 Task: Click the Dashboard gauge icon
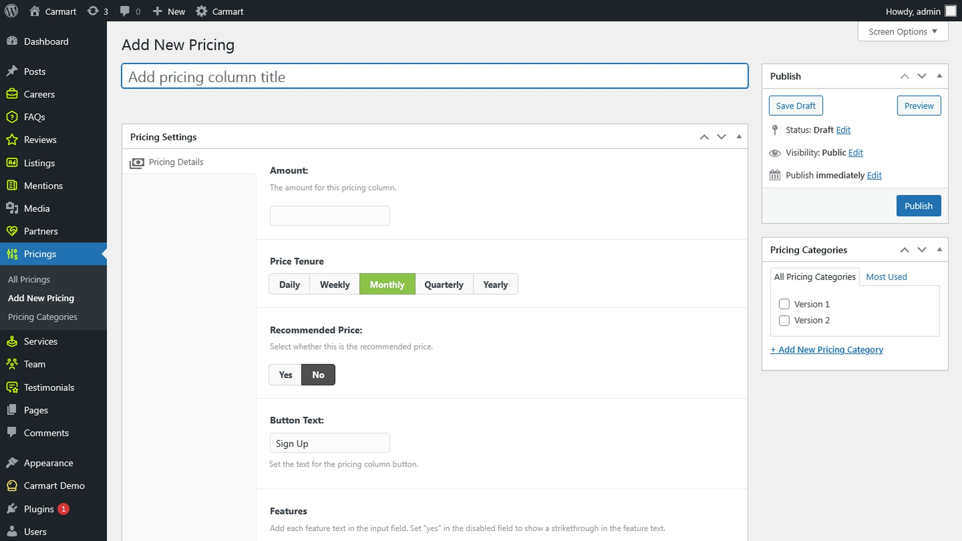click(12, 41)
